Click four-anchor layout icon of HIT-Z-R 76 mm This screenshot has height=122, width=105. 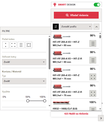[93, 93]
